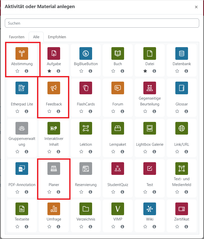204x239 pixels.
Task: Select the Forum activity icon
Action: 118,88
